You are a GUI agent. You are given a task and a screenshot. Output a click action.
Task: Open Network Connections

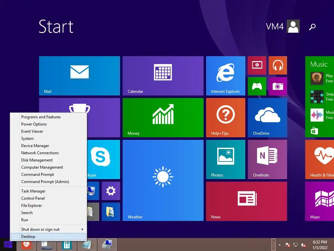[49, 153]
